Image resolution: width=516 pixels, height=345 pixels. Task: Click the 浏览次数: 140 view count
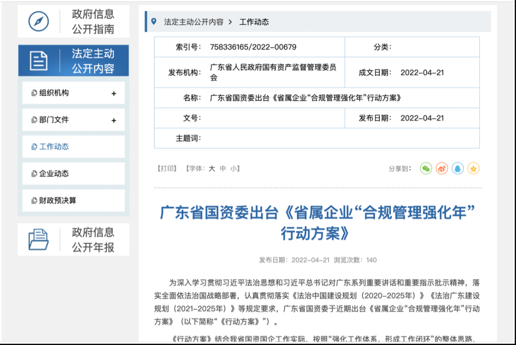click(x=355, y=260)
